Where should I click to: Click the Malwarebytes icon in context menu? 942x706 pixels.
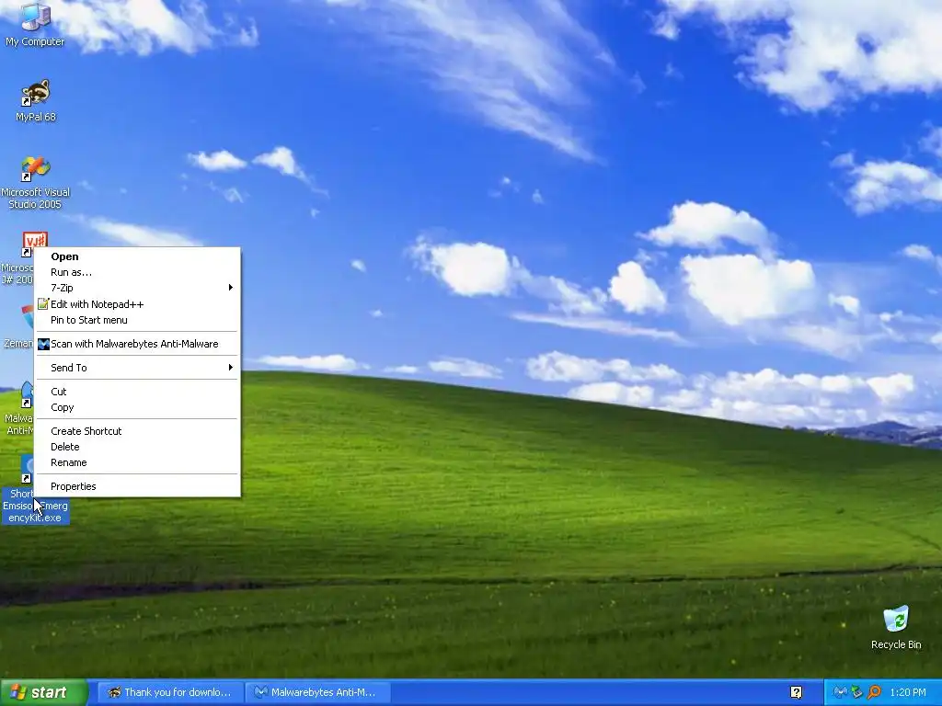[43, 344]
